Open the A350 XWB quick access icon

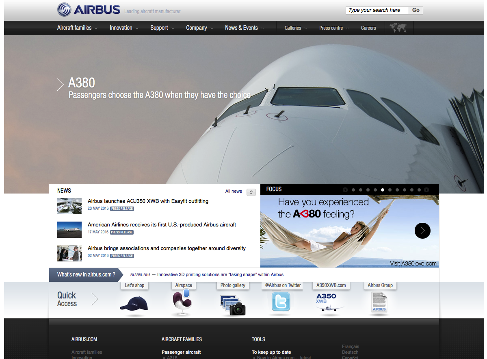(329, 302)
